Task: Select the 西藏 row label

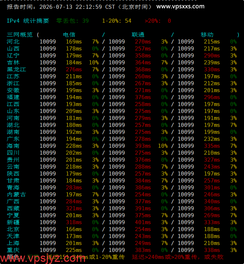Action: (13, 208)
